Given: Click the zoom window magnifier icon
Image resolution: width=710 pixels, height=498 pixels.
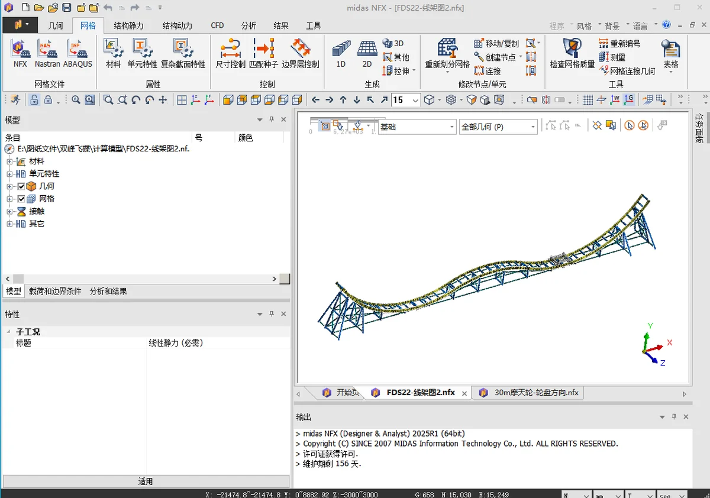Looking at the screenshot, I should coord(108,100).
